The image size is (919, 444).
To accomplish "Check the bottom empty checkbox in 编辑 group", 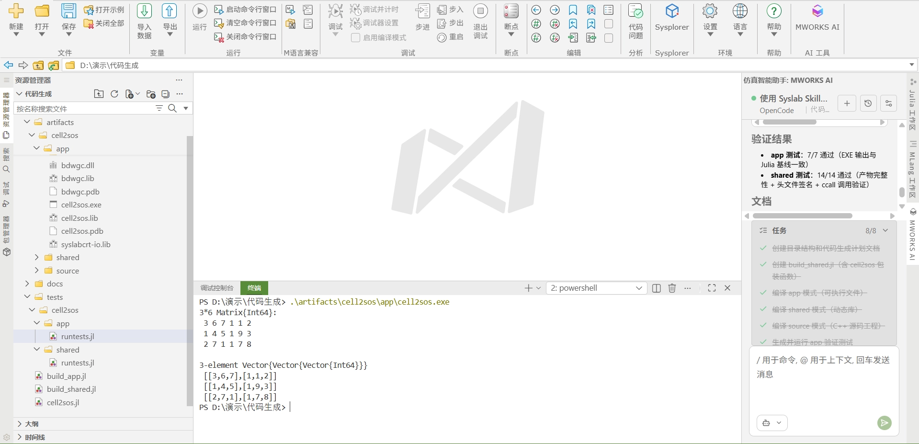I will 609,38.
